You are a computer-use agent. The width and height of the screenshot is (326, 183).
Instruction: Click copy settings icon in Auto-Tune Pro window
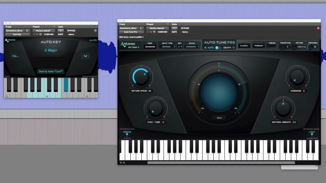(x=154, y=32)
